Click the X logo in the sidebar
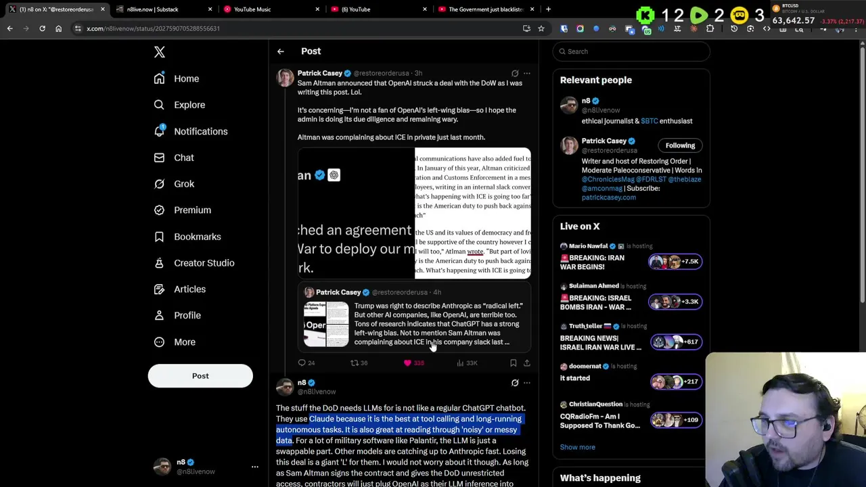866x487 pixels. click(x=160, y=52)
